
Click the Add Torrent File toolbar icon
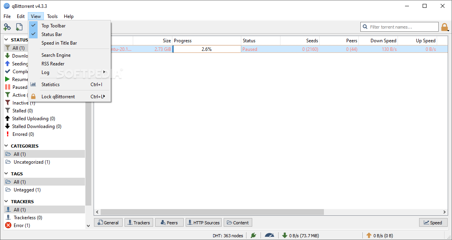[x=19, y=27]
